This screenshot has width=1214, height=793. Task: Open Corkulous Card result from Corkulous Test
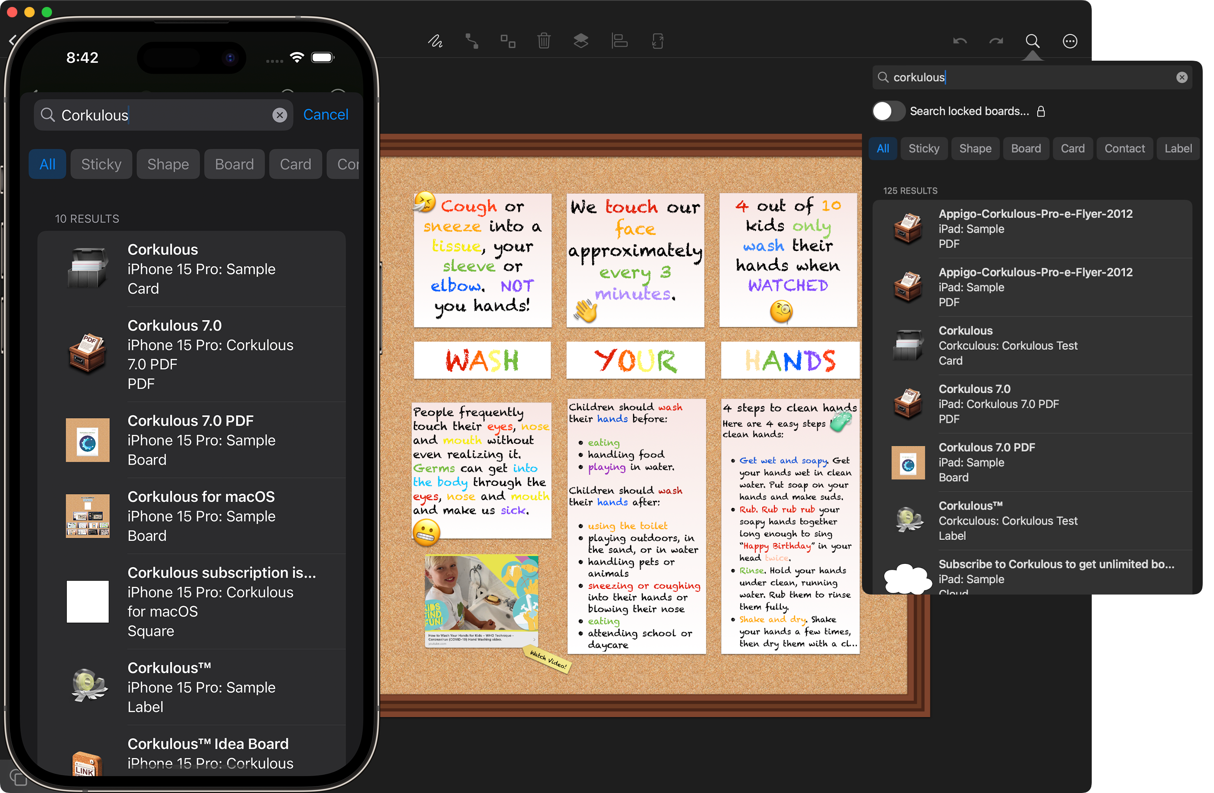point(1031,345)
